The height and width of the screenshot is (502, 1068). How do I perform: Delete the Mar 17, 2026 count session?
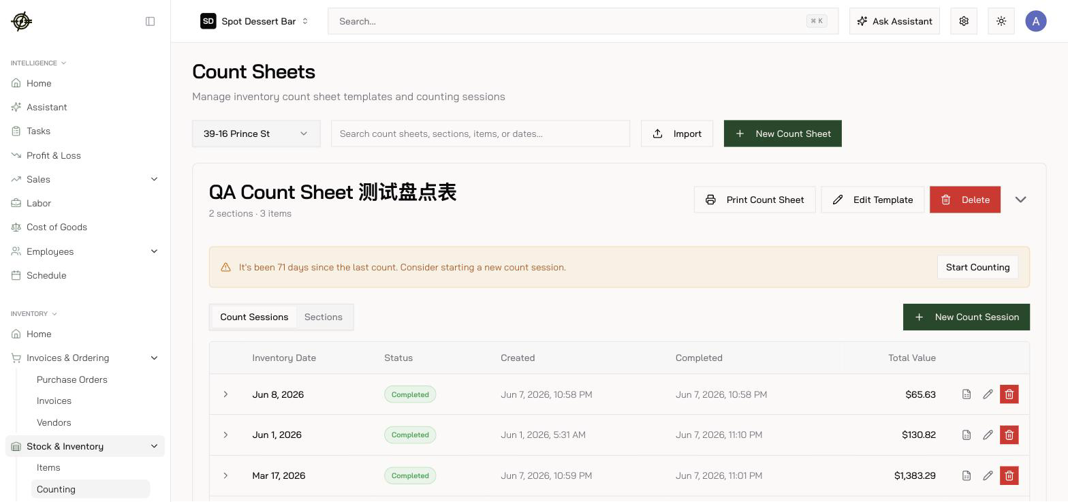coord(1009,475)
